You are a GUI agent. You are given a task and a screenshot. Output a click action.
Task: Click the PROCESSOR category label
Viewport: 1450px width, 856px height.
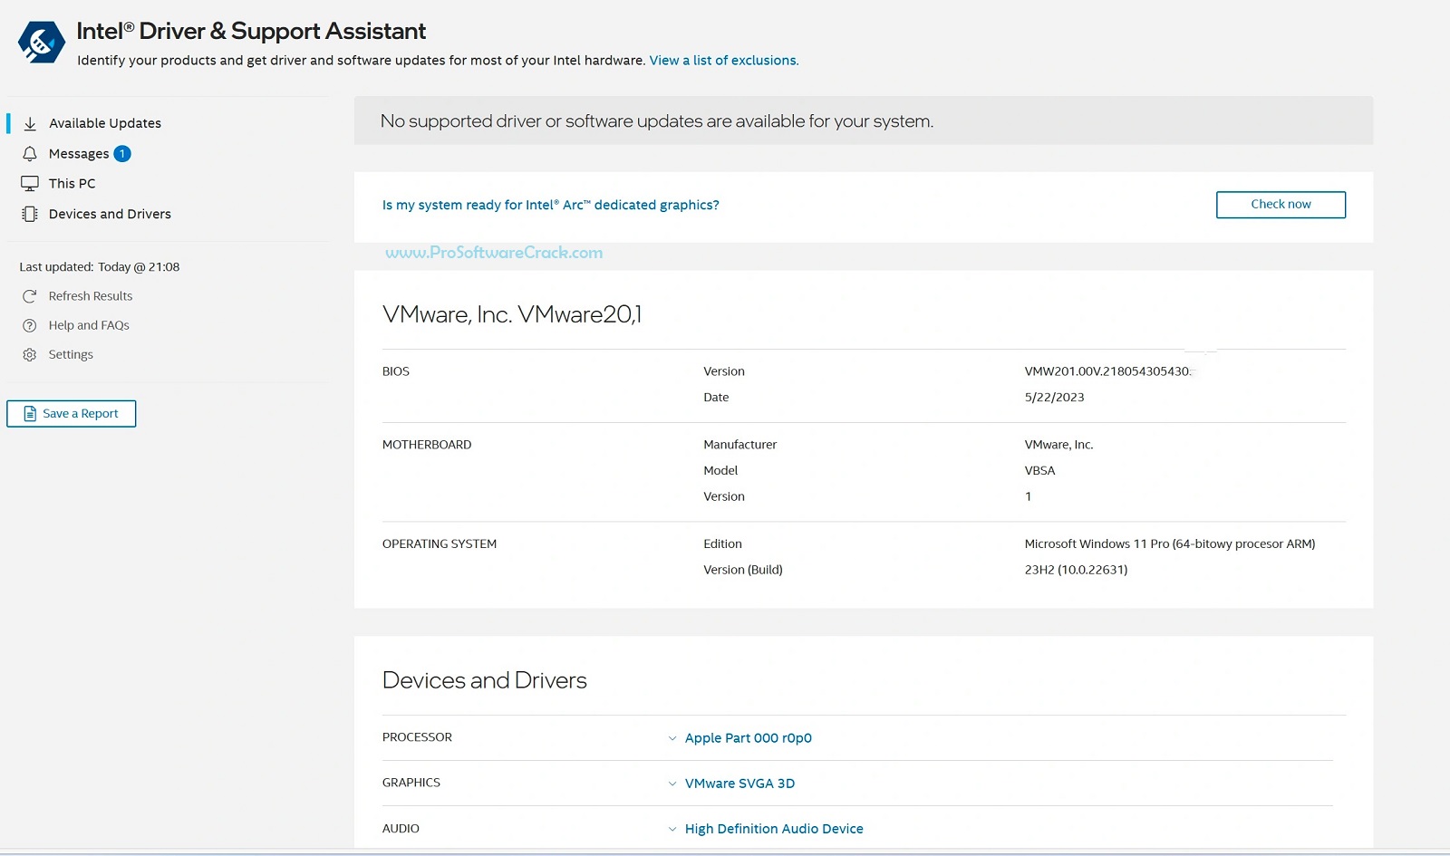pyautogui.click(x=417, y=737)
